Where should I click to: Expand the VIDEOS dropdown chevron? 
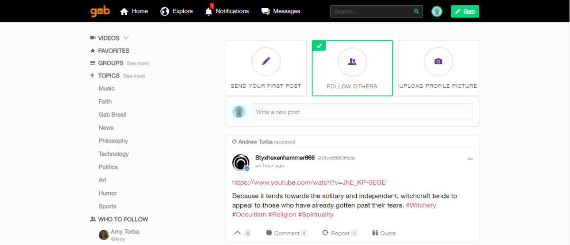pos(126,38)
